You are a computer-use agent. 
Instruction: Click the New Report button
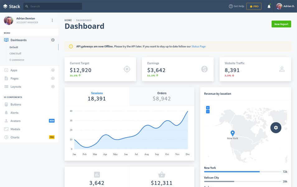coord(281,24)
